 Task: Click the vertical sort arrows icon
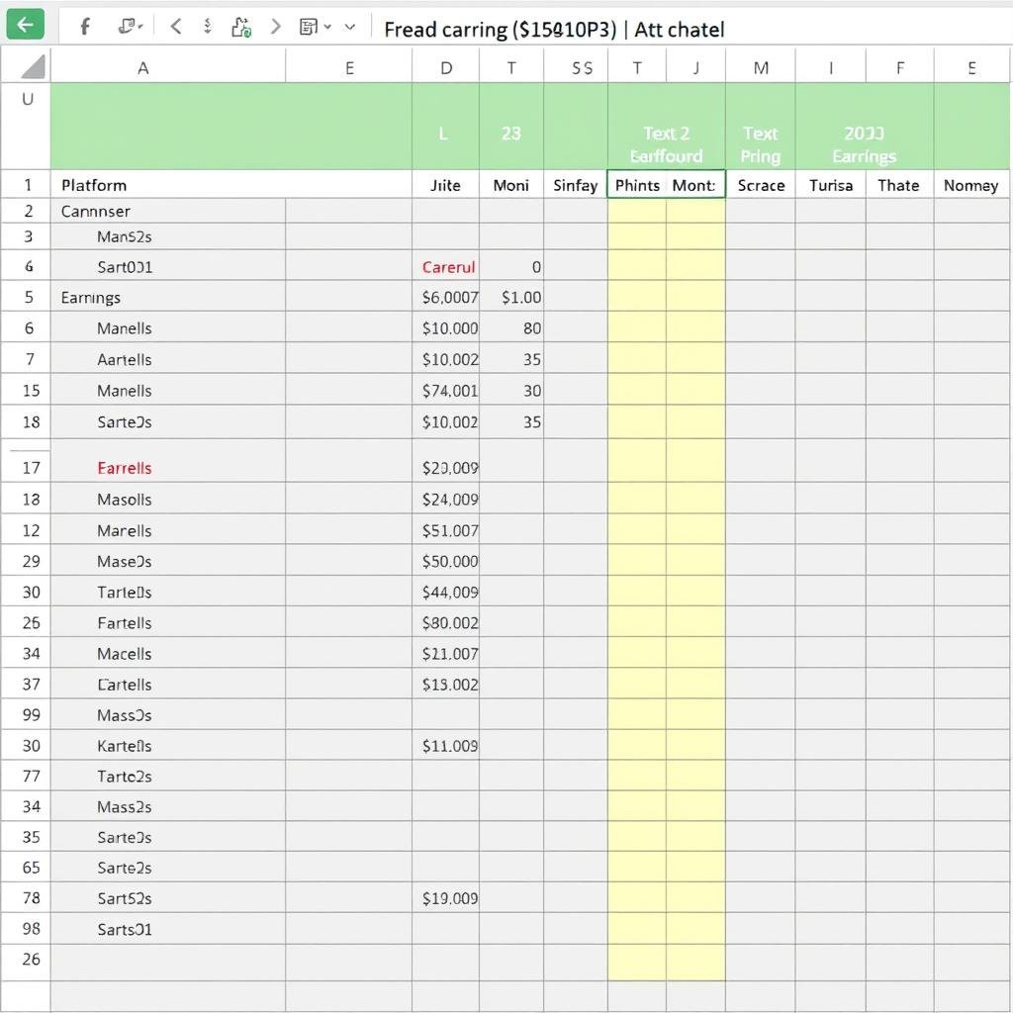point(208,27)
